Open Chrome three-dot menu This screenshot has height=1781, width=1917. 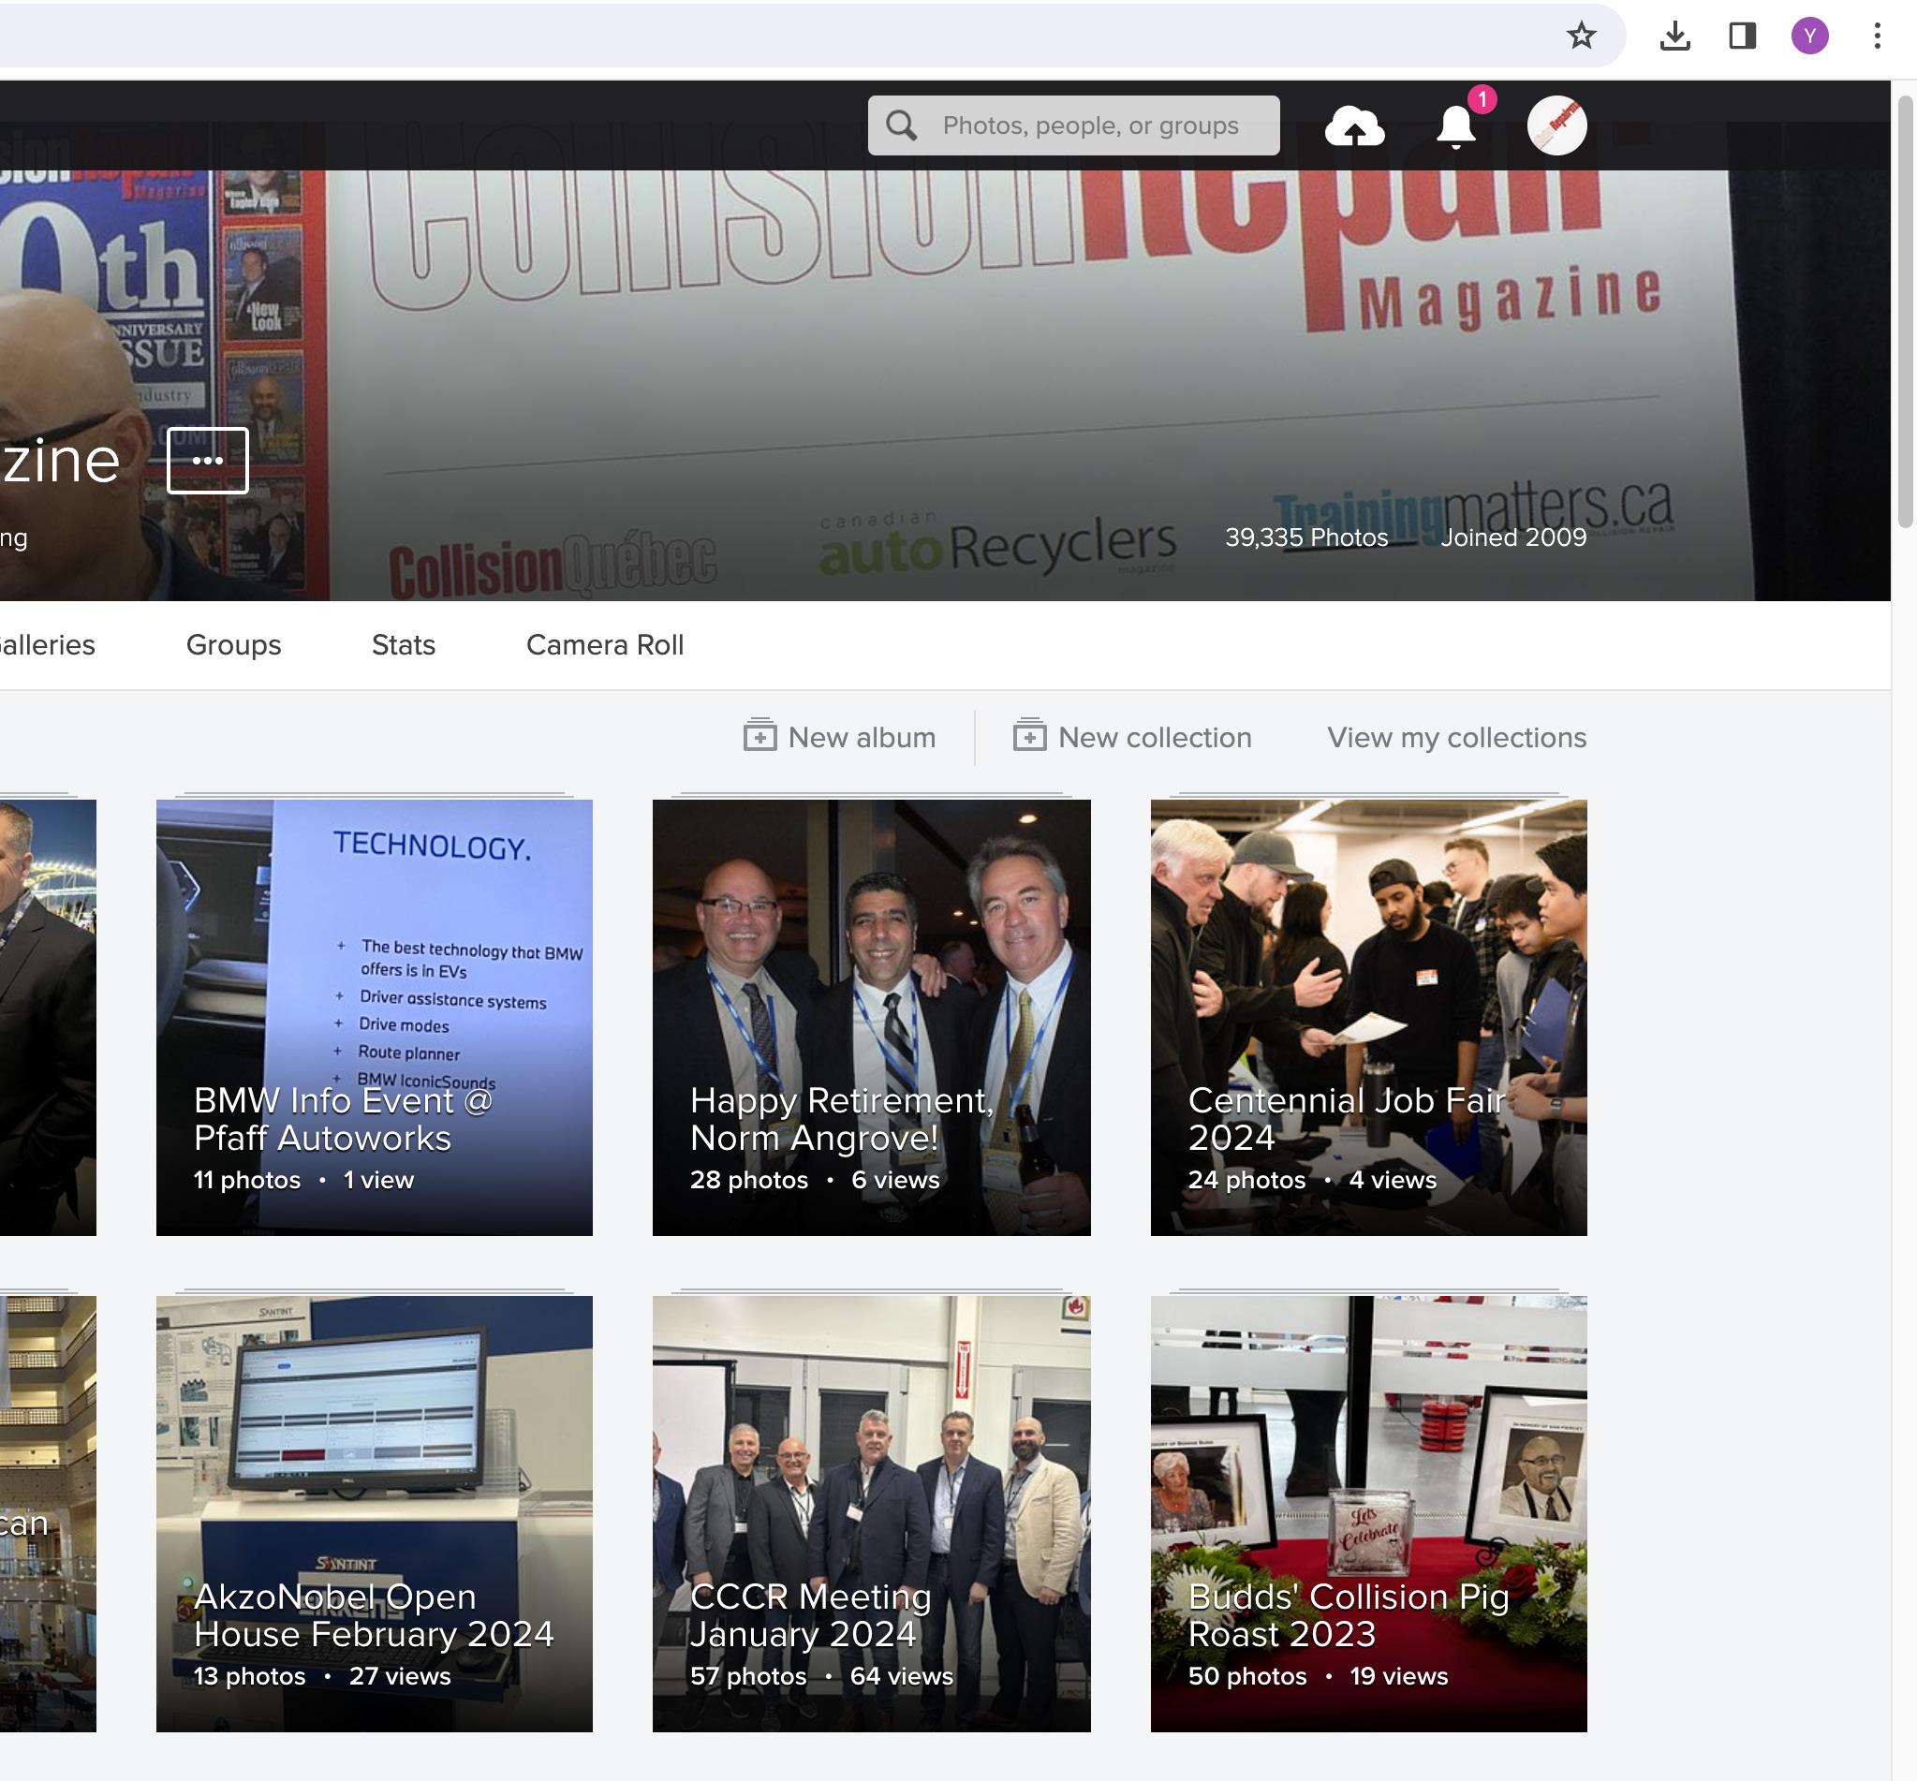(x=1877, y=37)
